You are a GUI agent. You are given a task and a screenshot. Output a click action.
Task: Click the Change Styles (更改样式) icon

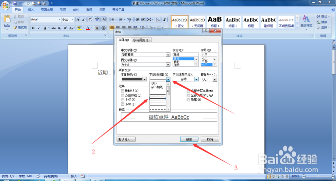(x=306, y=19)
